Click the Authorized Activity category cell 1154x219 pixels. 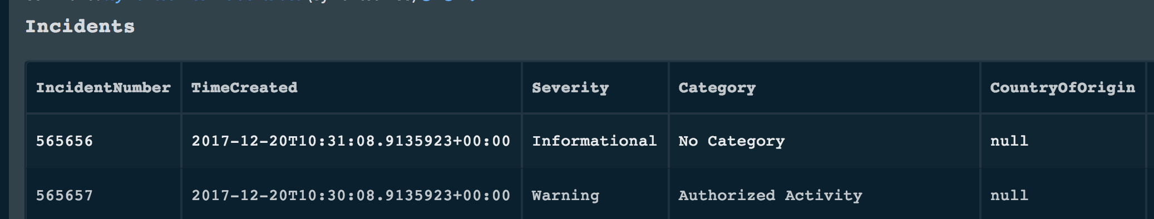tap(770, 196)
